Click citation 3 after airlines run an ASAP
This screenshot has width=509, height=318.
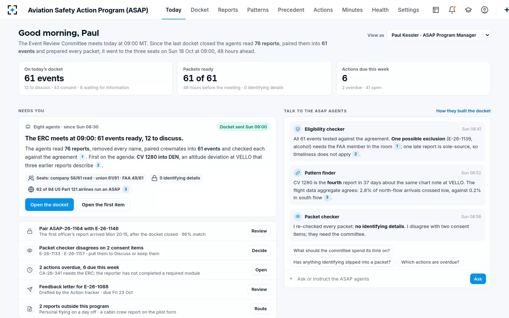126,189
